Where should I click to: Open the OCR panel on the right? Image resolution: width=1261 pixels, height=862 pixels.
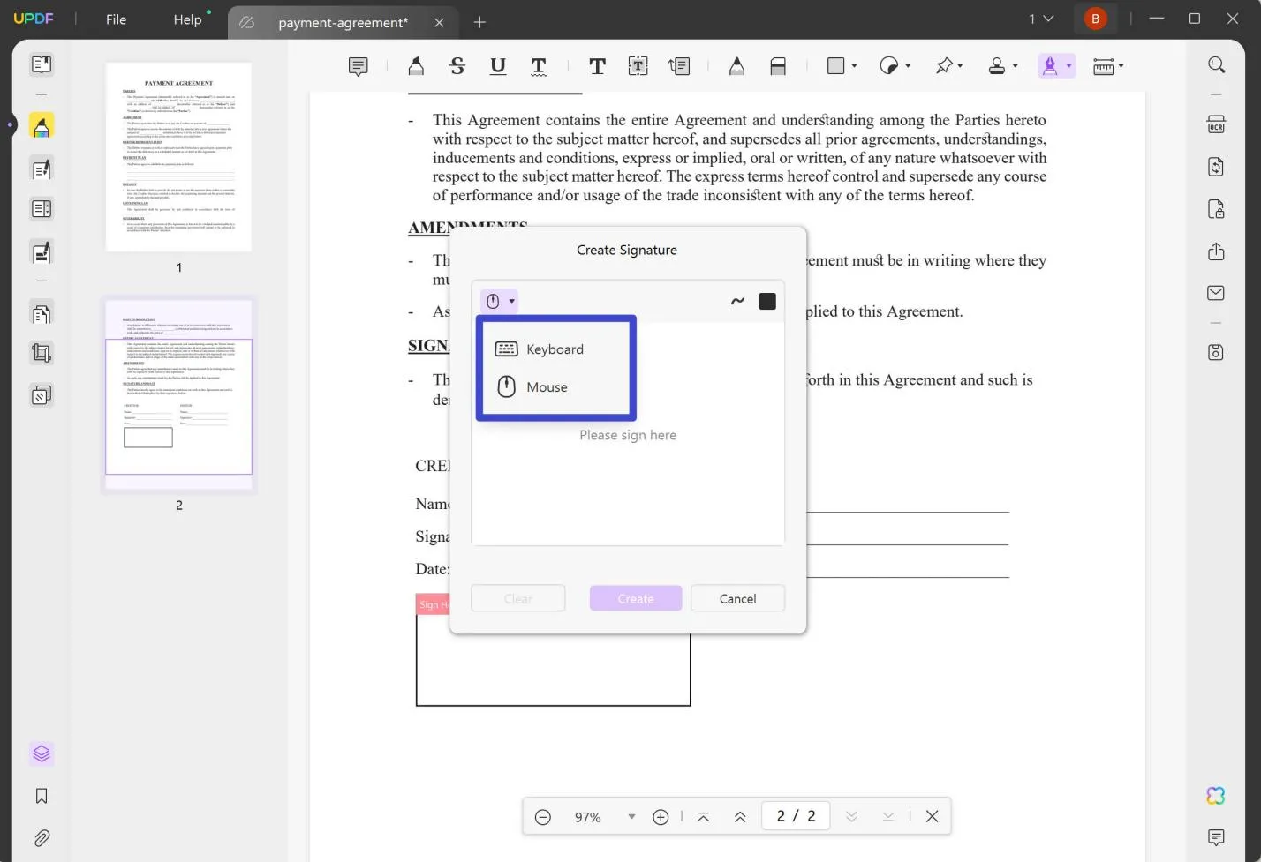pos(1215,124)
